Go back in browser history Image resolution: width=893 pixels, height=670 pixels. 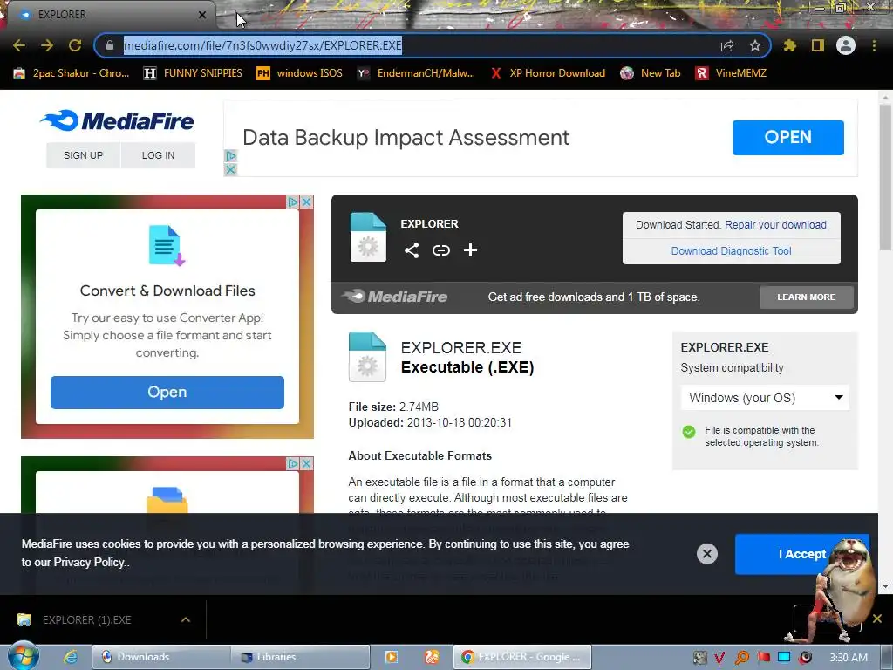[19, 45]
